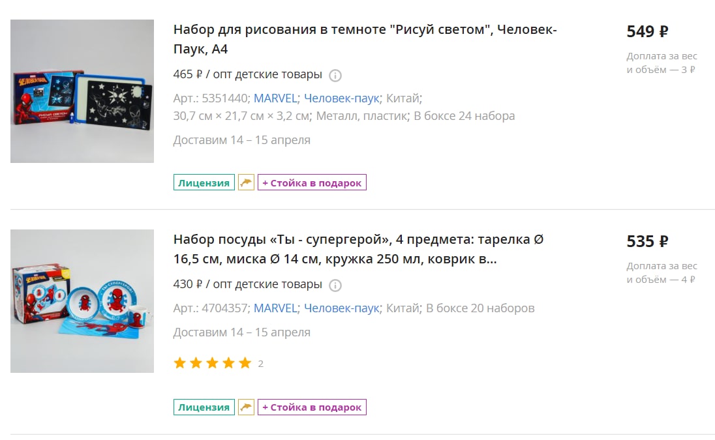The width and height of the screenshot is (715, 440).
Task: Click '+ Стойка в подарок' badge on drawing set
Action: 312,183
